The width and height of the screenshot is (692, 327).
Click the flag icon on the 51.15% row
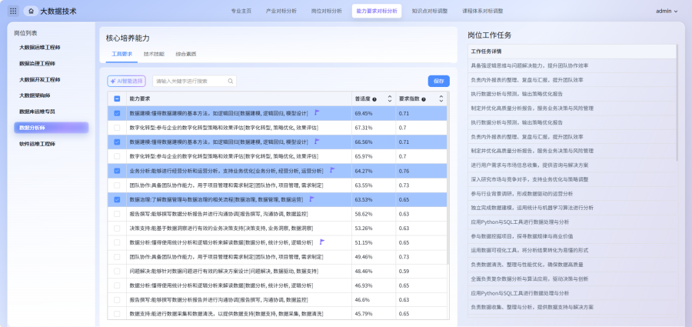[x=321, y=242]
